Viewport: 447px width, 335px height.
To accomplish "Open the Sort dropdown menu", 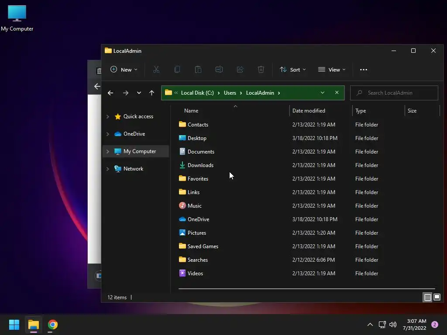I will pyautogui.click(x=293, y=69).
